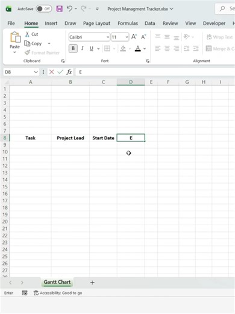Switch to the Data tab

(x=150, y=24)
